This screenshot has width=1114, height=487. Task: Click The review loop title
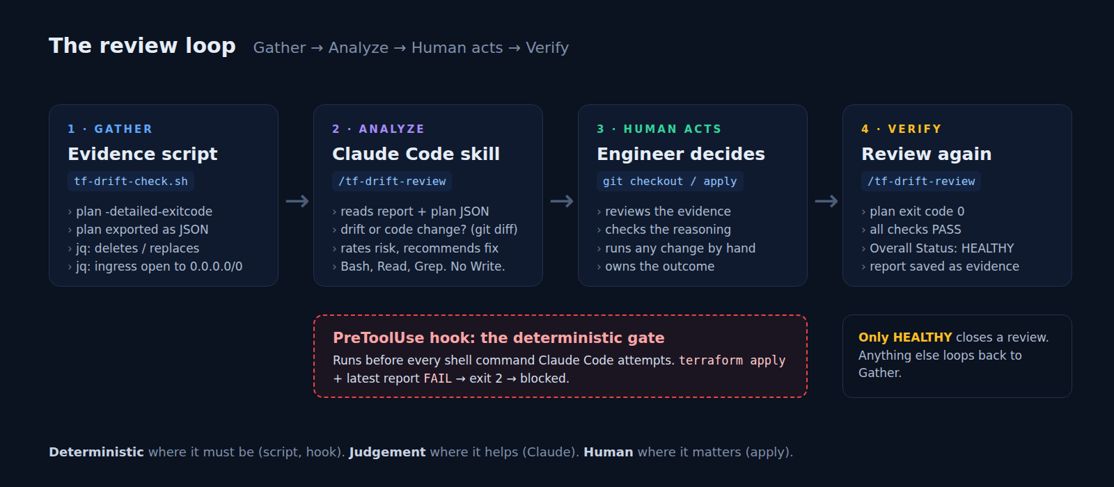(x=142, y=45)
